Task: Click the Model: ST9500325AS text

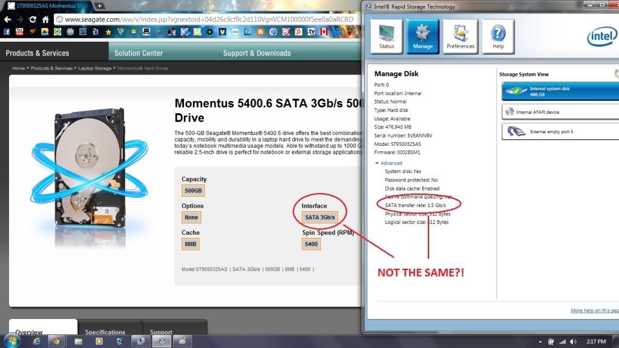Action: pos(398,144)
